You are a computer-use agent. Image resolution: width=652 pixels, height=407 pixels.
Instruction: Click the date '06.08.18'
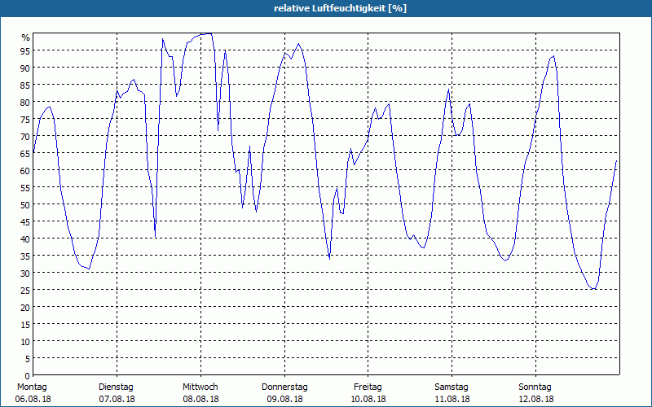(33, 399)
